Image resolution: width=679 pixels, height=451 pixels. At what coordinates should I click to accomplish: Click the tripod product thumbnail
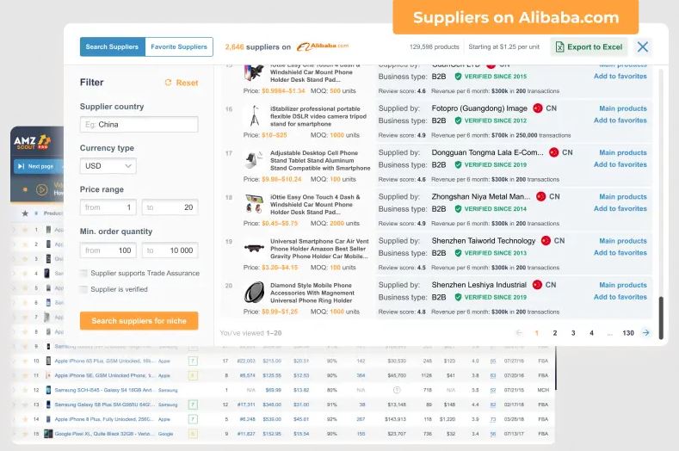[255, 116]
